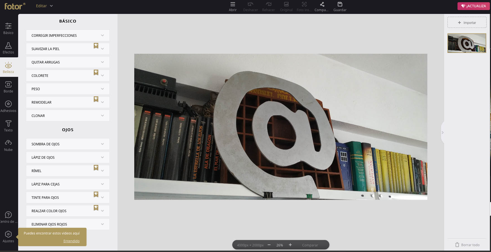Screen dimensions: 491x252
Task: Toggle the original photo view with Original
Action: (286, 6)
